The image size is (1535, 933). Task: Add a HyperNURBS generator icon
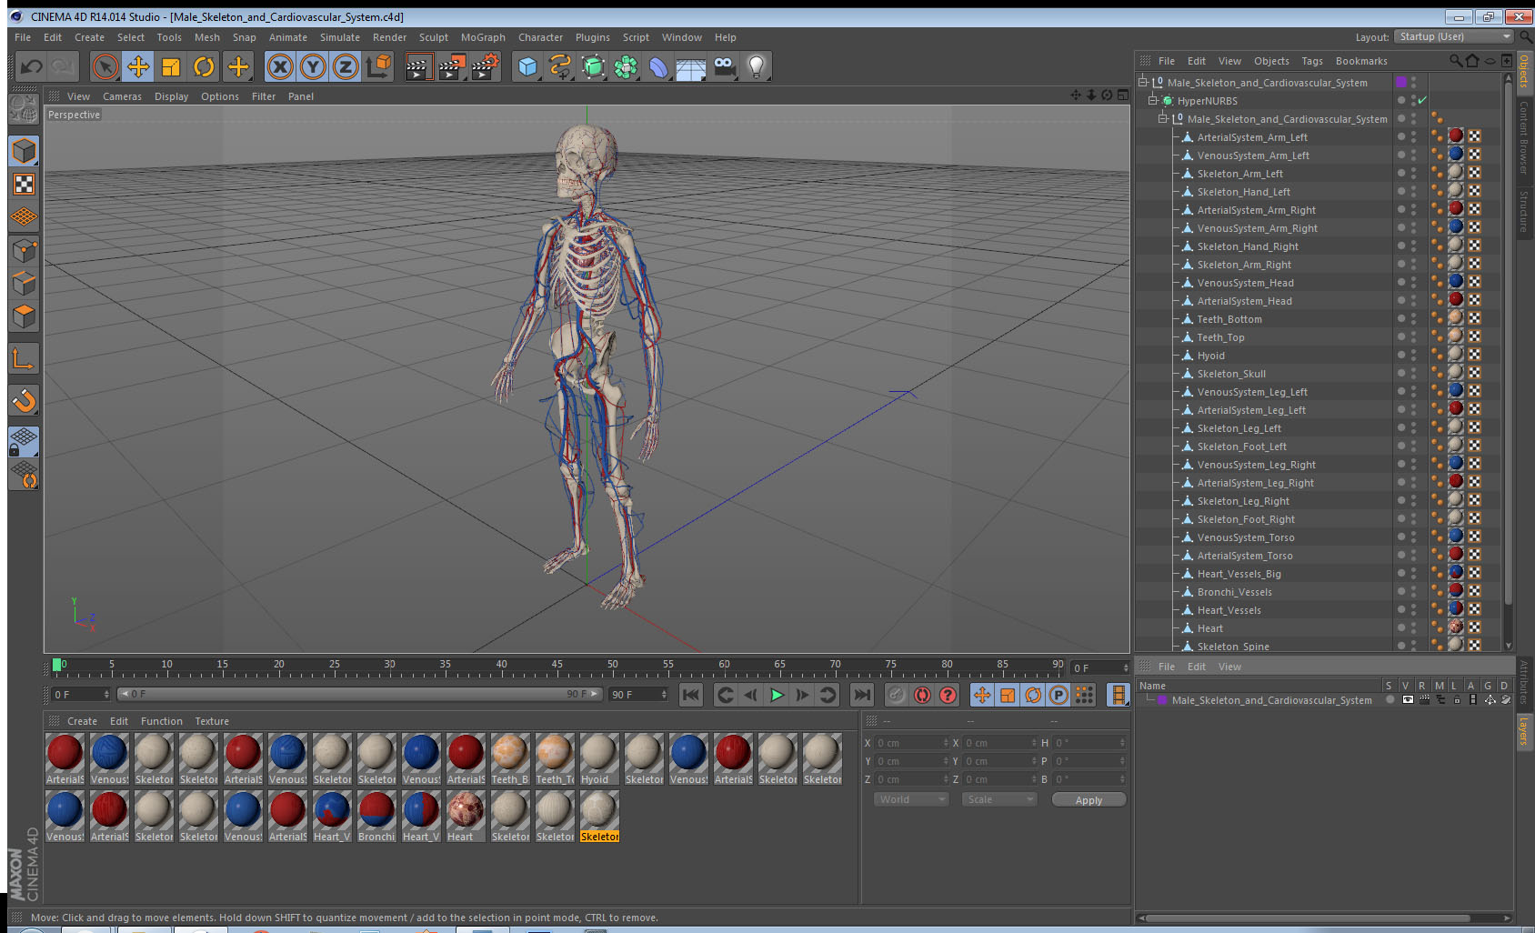pos(593,66)
